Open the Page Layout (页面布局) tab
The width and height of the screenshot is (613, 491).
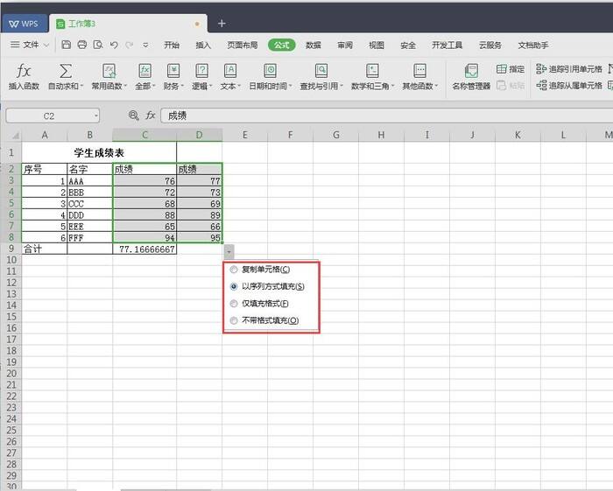pyautogui.click(x=248, y=45)
